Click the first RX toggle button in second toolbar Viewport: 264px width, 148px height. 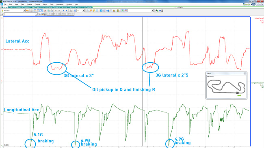click(50, 14)
